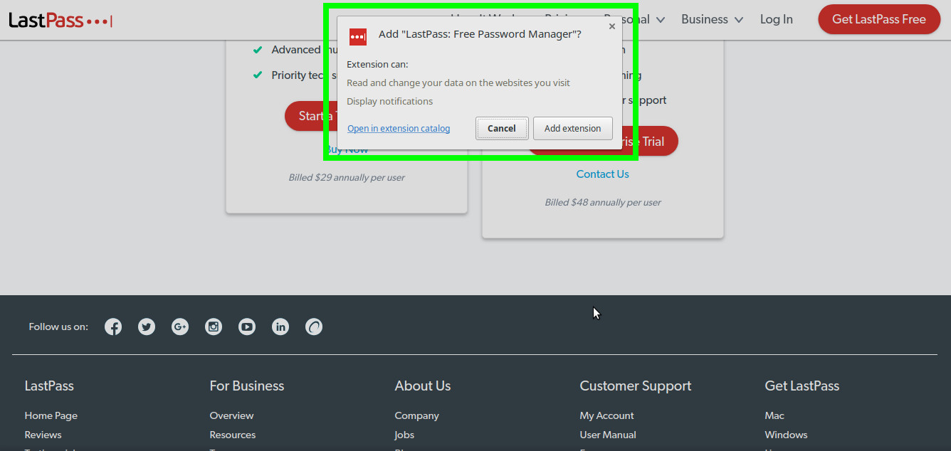Image resolution: width=951 pixels, height=451 pixels.
Task: Click the Get LastPass Free button
Action: pyautogui.click(x=879, y=19)
